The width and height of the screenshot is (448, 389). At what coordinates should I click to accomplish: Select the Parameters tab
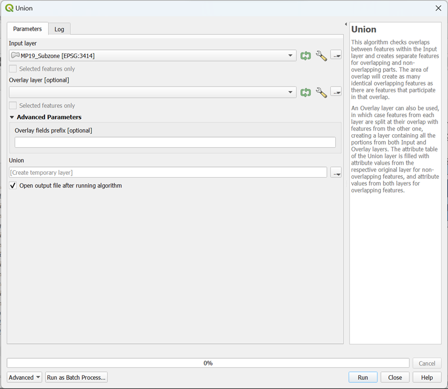(27, 29)
